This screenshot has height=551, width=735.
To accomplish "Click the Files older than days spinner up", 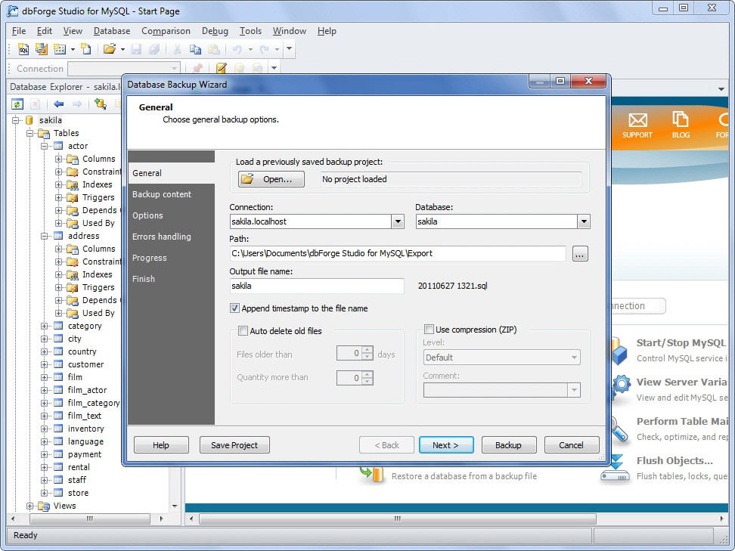I will 367,349.
